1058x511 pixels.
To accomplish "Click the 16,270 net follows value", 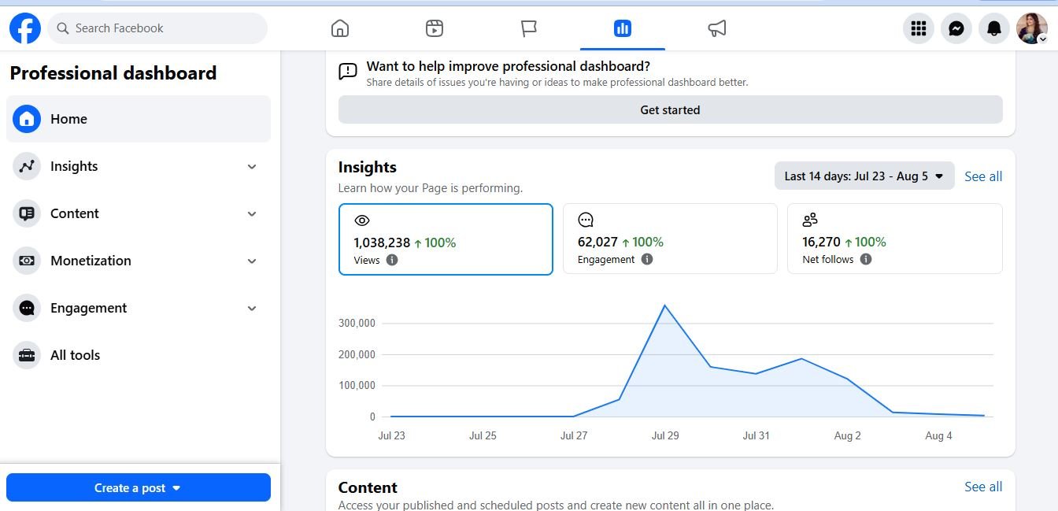I will (x=822, y=242).
